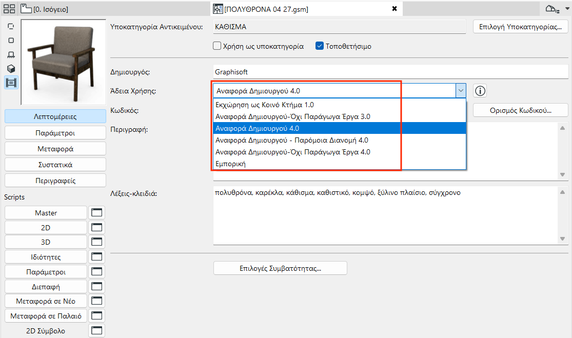Image resolution: width=572 pixels, height=338 pixels.
Task: Open the Συστατικά section
Action: click(x=55, y=165)
